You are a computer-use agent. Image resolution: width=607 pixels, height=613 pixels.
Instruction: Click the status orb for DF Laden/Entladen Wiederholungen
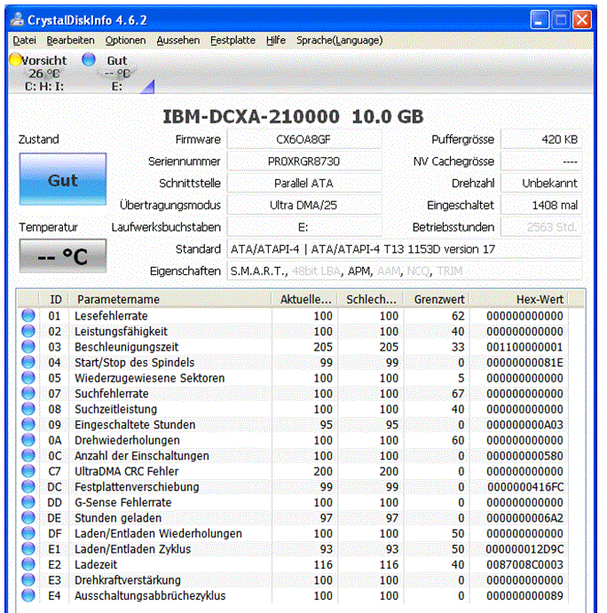click(x=28, y=533)
